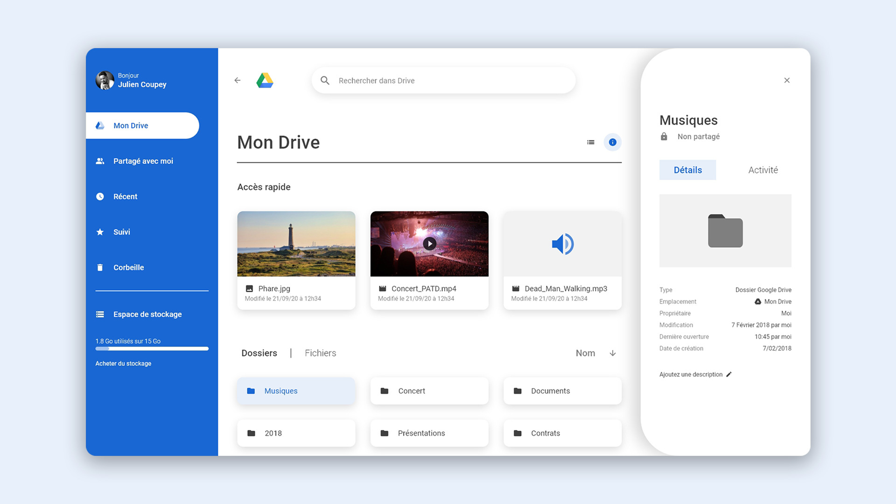The height and width of the screenshot is (504, 896).
Task: Open the Dead_Man_Walking.mp3 audio file
Action: pyautogui.click(x=562, y=243)
